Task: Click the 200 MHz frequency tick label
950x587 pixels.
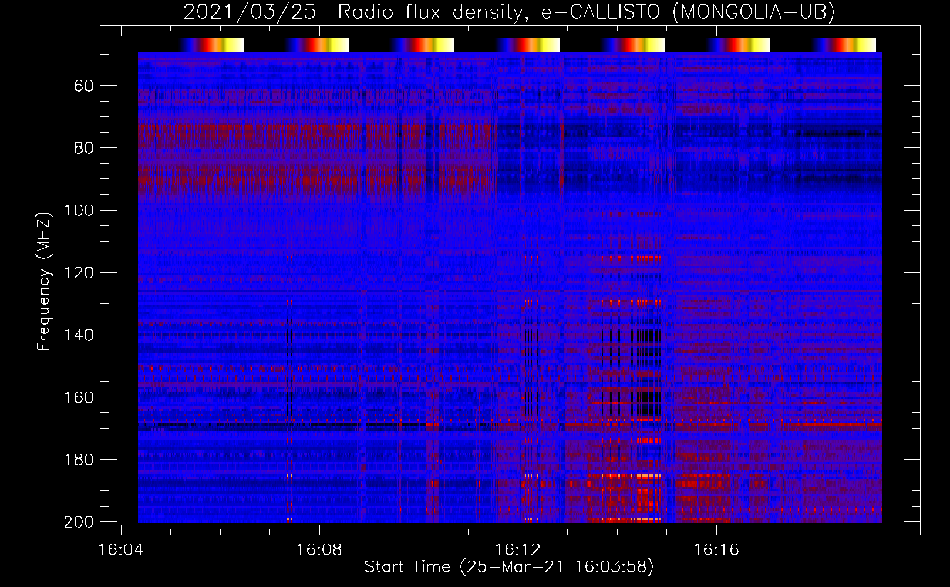Action: tap(79, 522)
